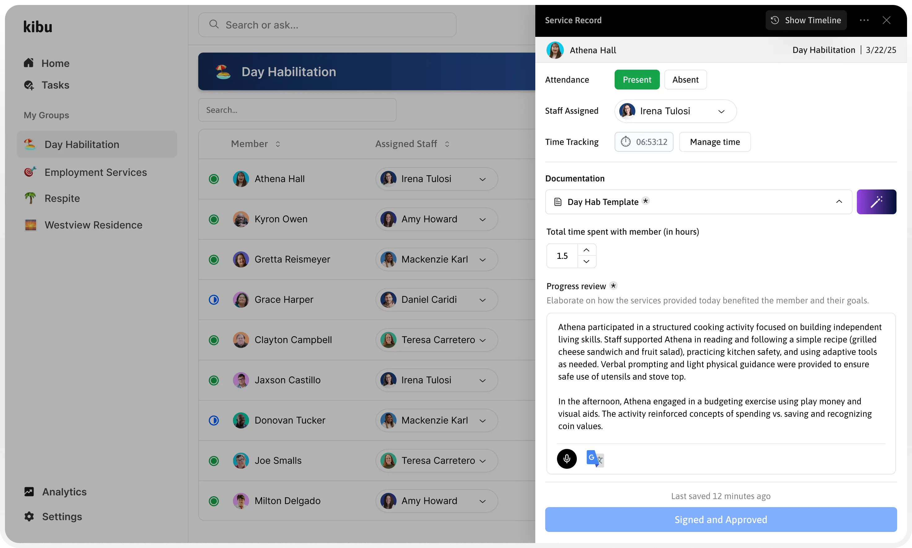Viewport: 912px width, 548px height.
Task: Click the Google Translate icon
Action: click(x=595, y=459)
